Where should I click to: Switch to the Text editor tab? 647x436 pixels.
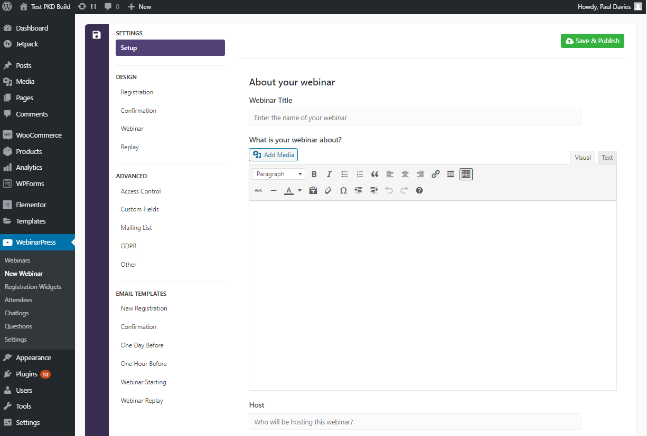[x=607, y=158]
